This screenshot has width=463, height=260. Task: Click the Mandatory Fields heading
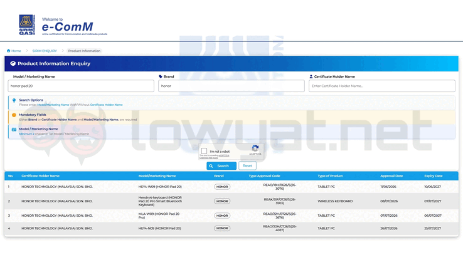33,115
